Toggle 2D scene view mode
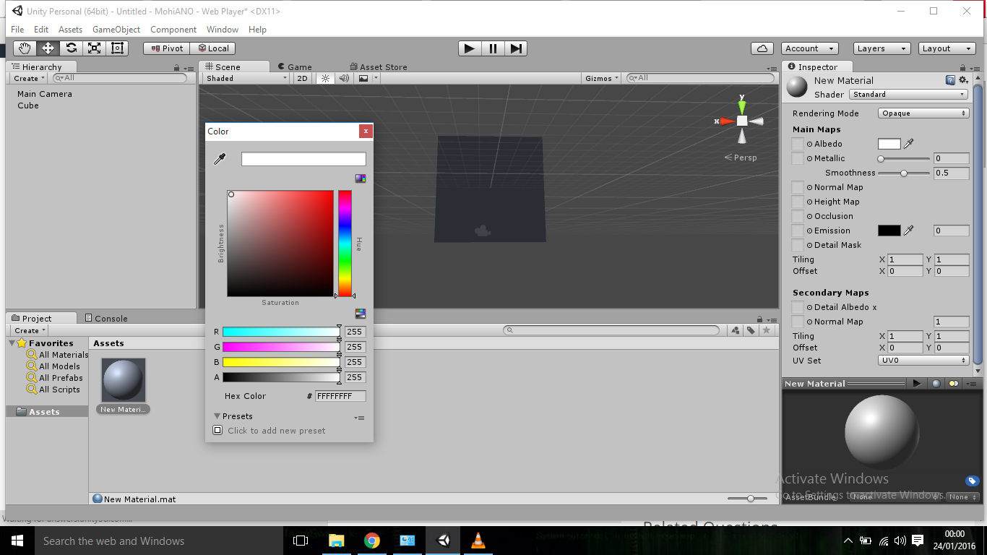This screenshot has height=555, width=987. pos(303,78)
